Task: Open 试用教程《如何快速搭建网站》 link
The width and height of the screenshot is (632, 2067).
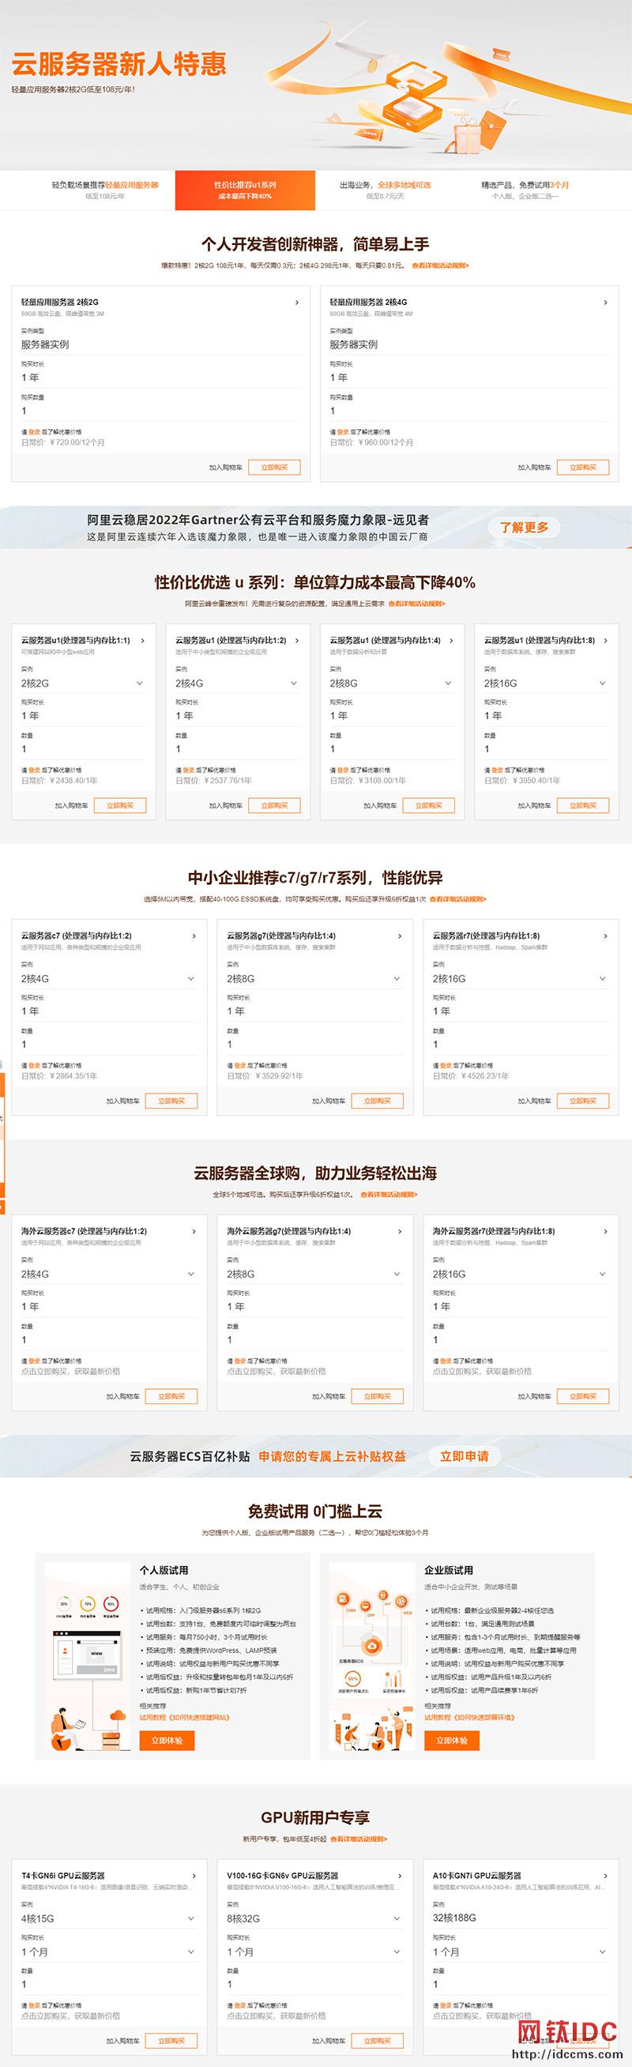Action: [x=186, y=1717]
